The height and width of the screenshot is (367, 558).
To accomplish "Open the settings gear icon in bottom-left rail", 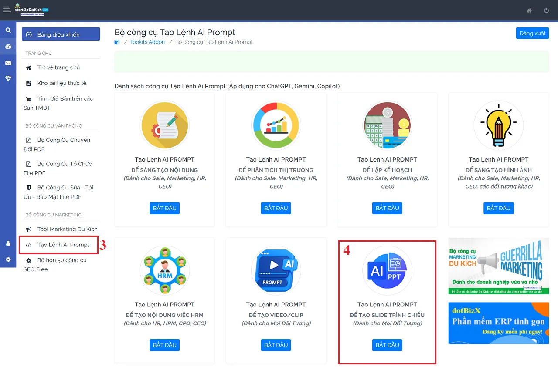I will (x=8, y=259).
